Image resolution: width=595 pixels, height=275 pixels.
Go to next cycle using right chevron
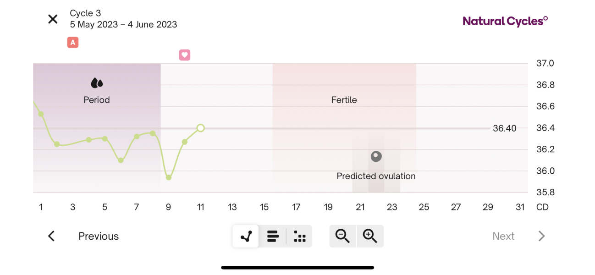click(541, 236)
